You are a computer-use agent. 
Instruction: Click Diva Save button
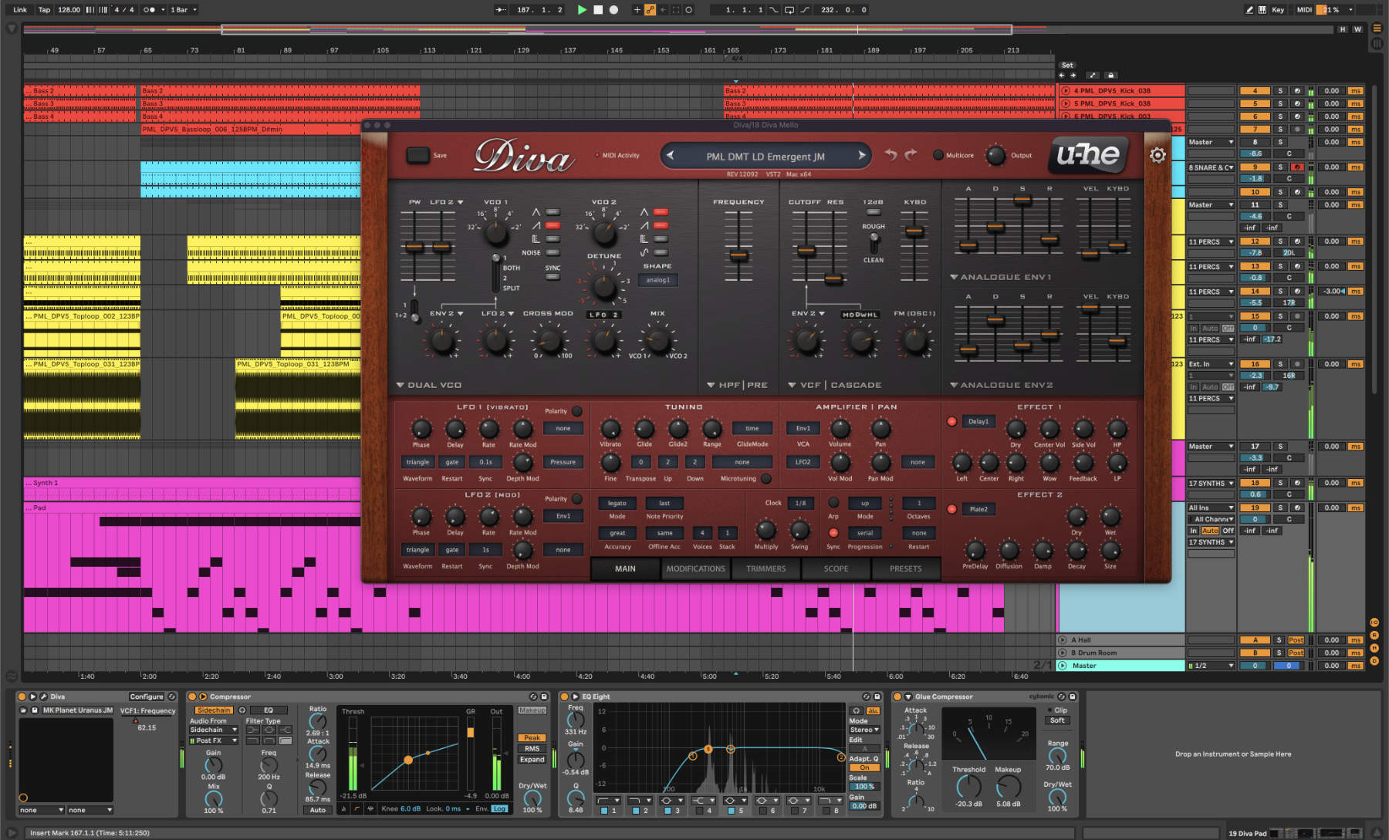[418, 155]
